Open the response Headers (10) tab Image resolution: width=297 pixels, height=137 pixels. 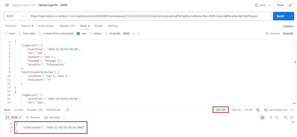coord(35,110)
